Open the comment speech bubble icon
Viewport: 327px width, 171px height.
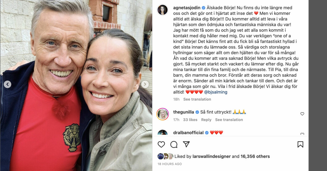(x=174, y=144)
